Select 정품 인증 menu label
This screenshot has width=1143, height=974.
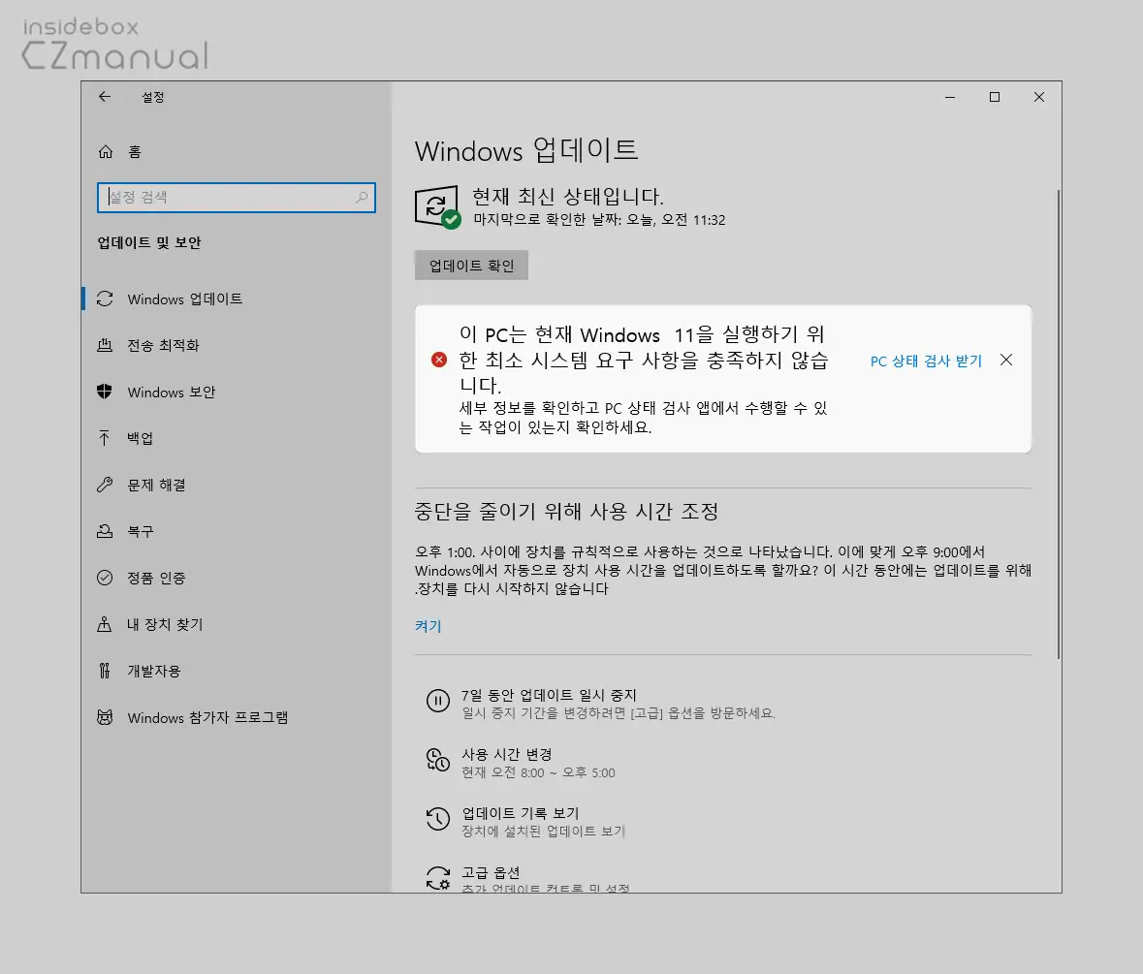tap(157, 578)
